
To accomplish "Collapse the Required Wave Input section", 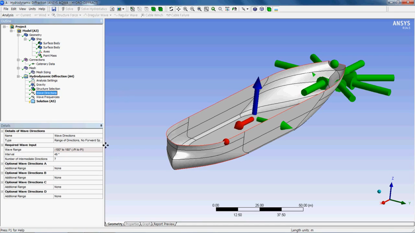I will (2, 145).
